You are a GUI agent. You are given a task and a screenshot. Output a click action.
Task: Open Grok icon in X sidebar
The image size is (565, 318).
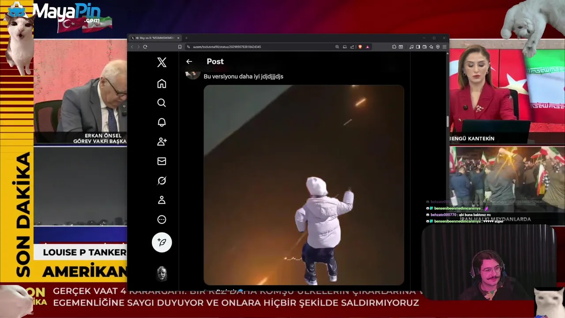[162, 181]
